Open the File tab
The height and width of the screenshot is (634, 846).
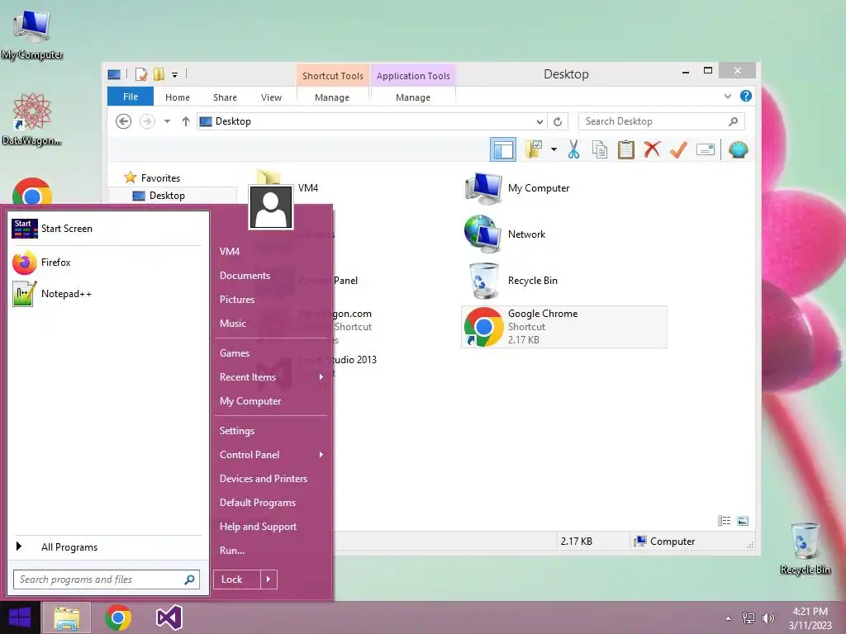[x=130, y=97]
